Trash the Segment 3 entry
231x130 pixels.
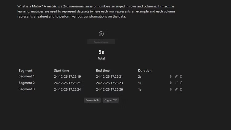pos(181,89)
